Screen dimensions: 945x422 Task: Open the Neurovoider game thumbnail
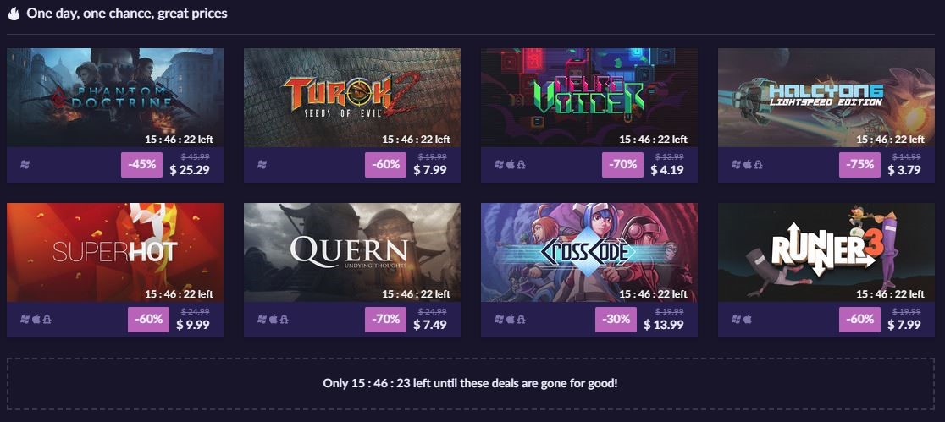click(x=589, y=97)
